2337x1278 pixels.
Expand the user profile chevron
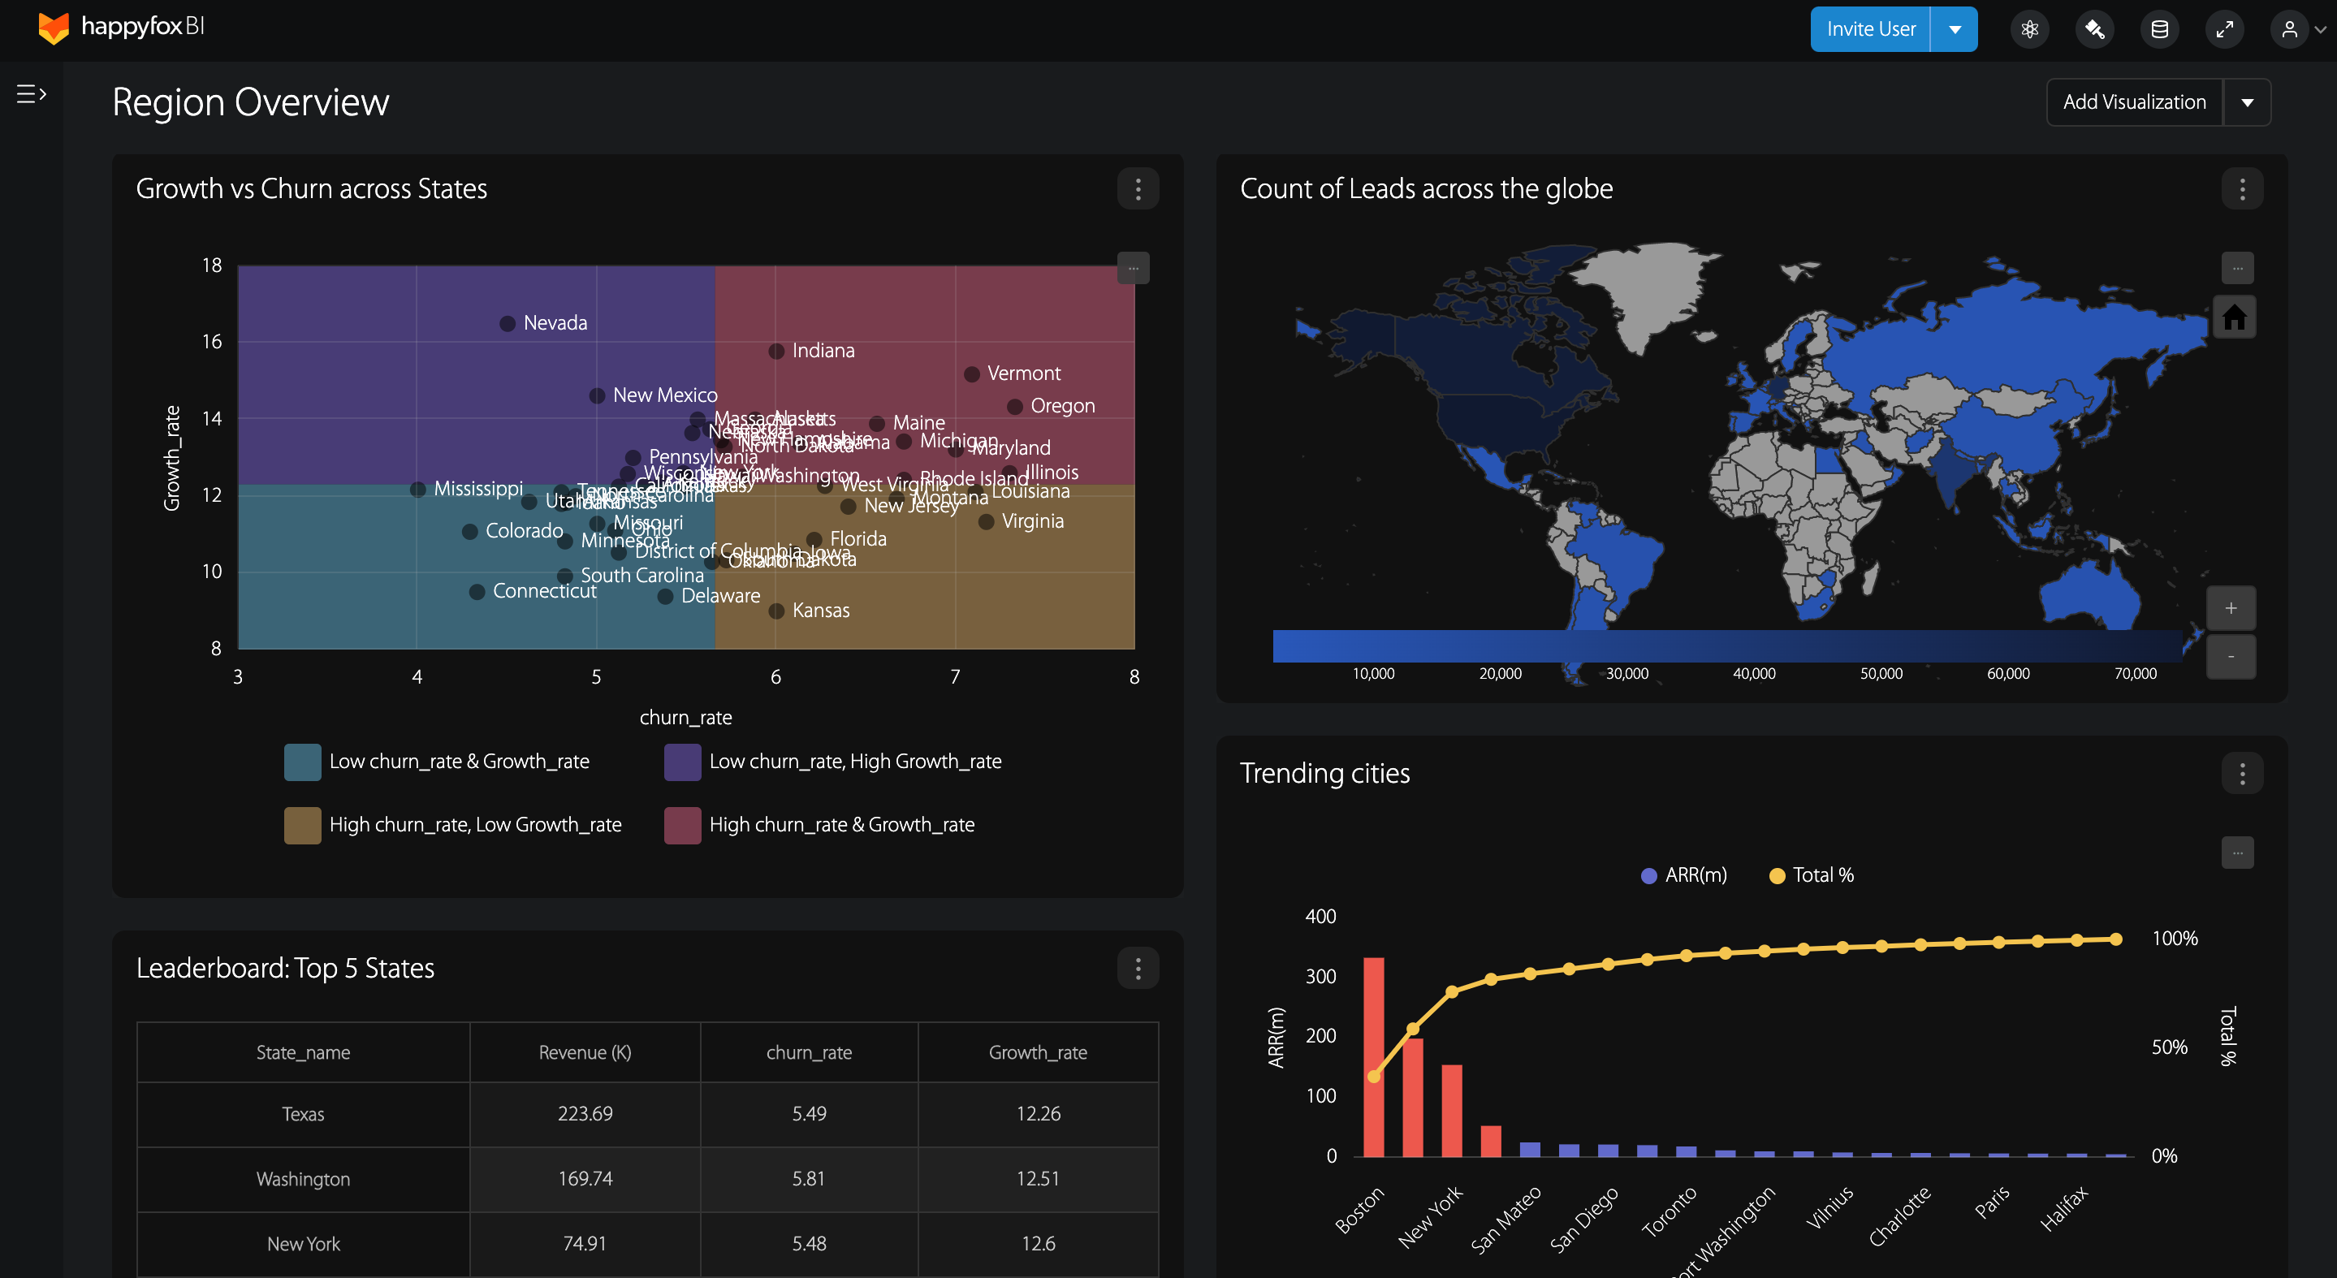(2321, 30)
